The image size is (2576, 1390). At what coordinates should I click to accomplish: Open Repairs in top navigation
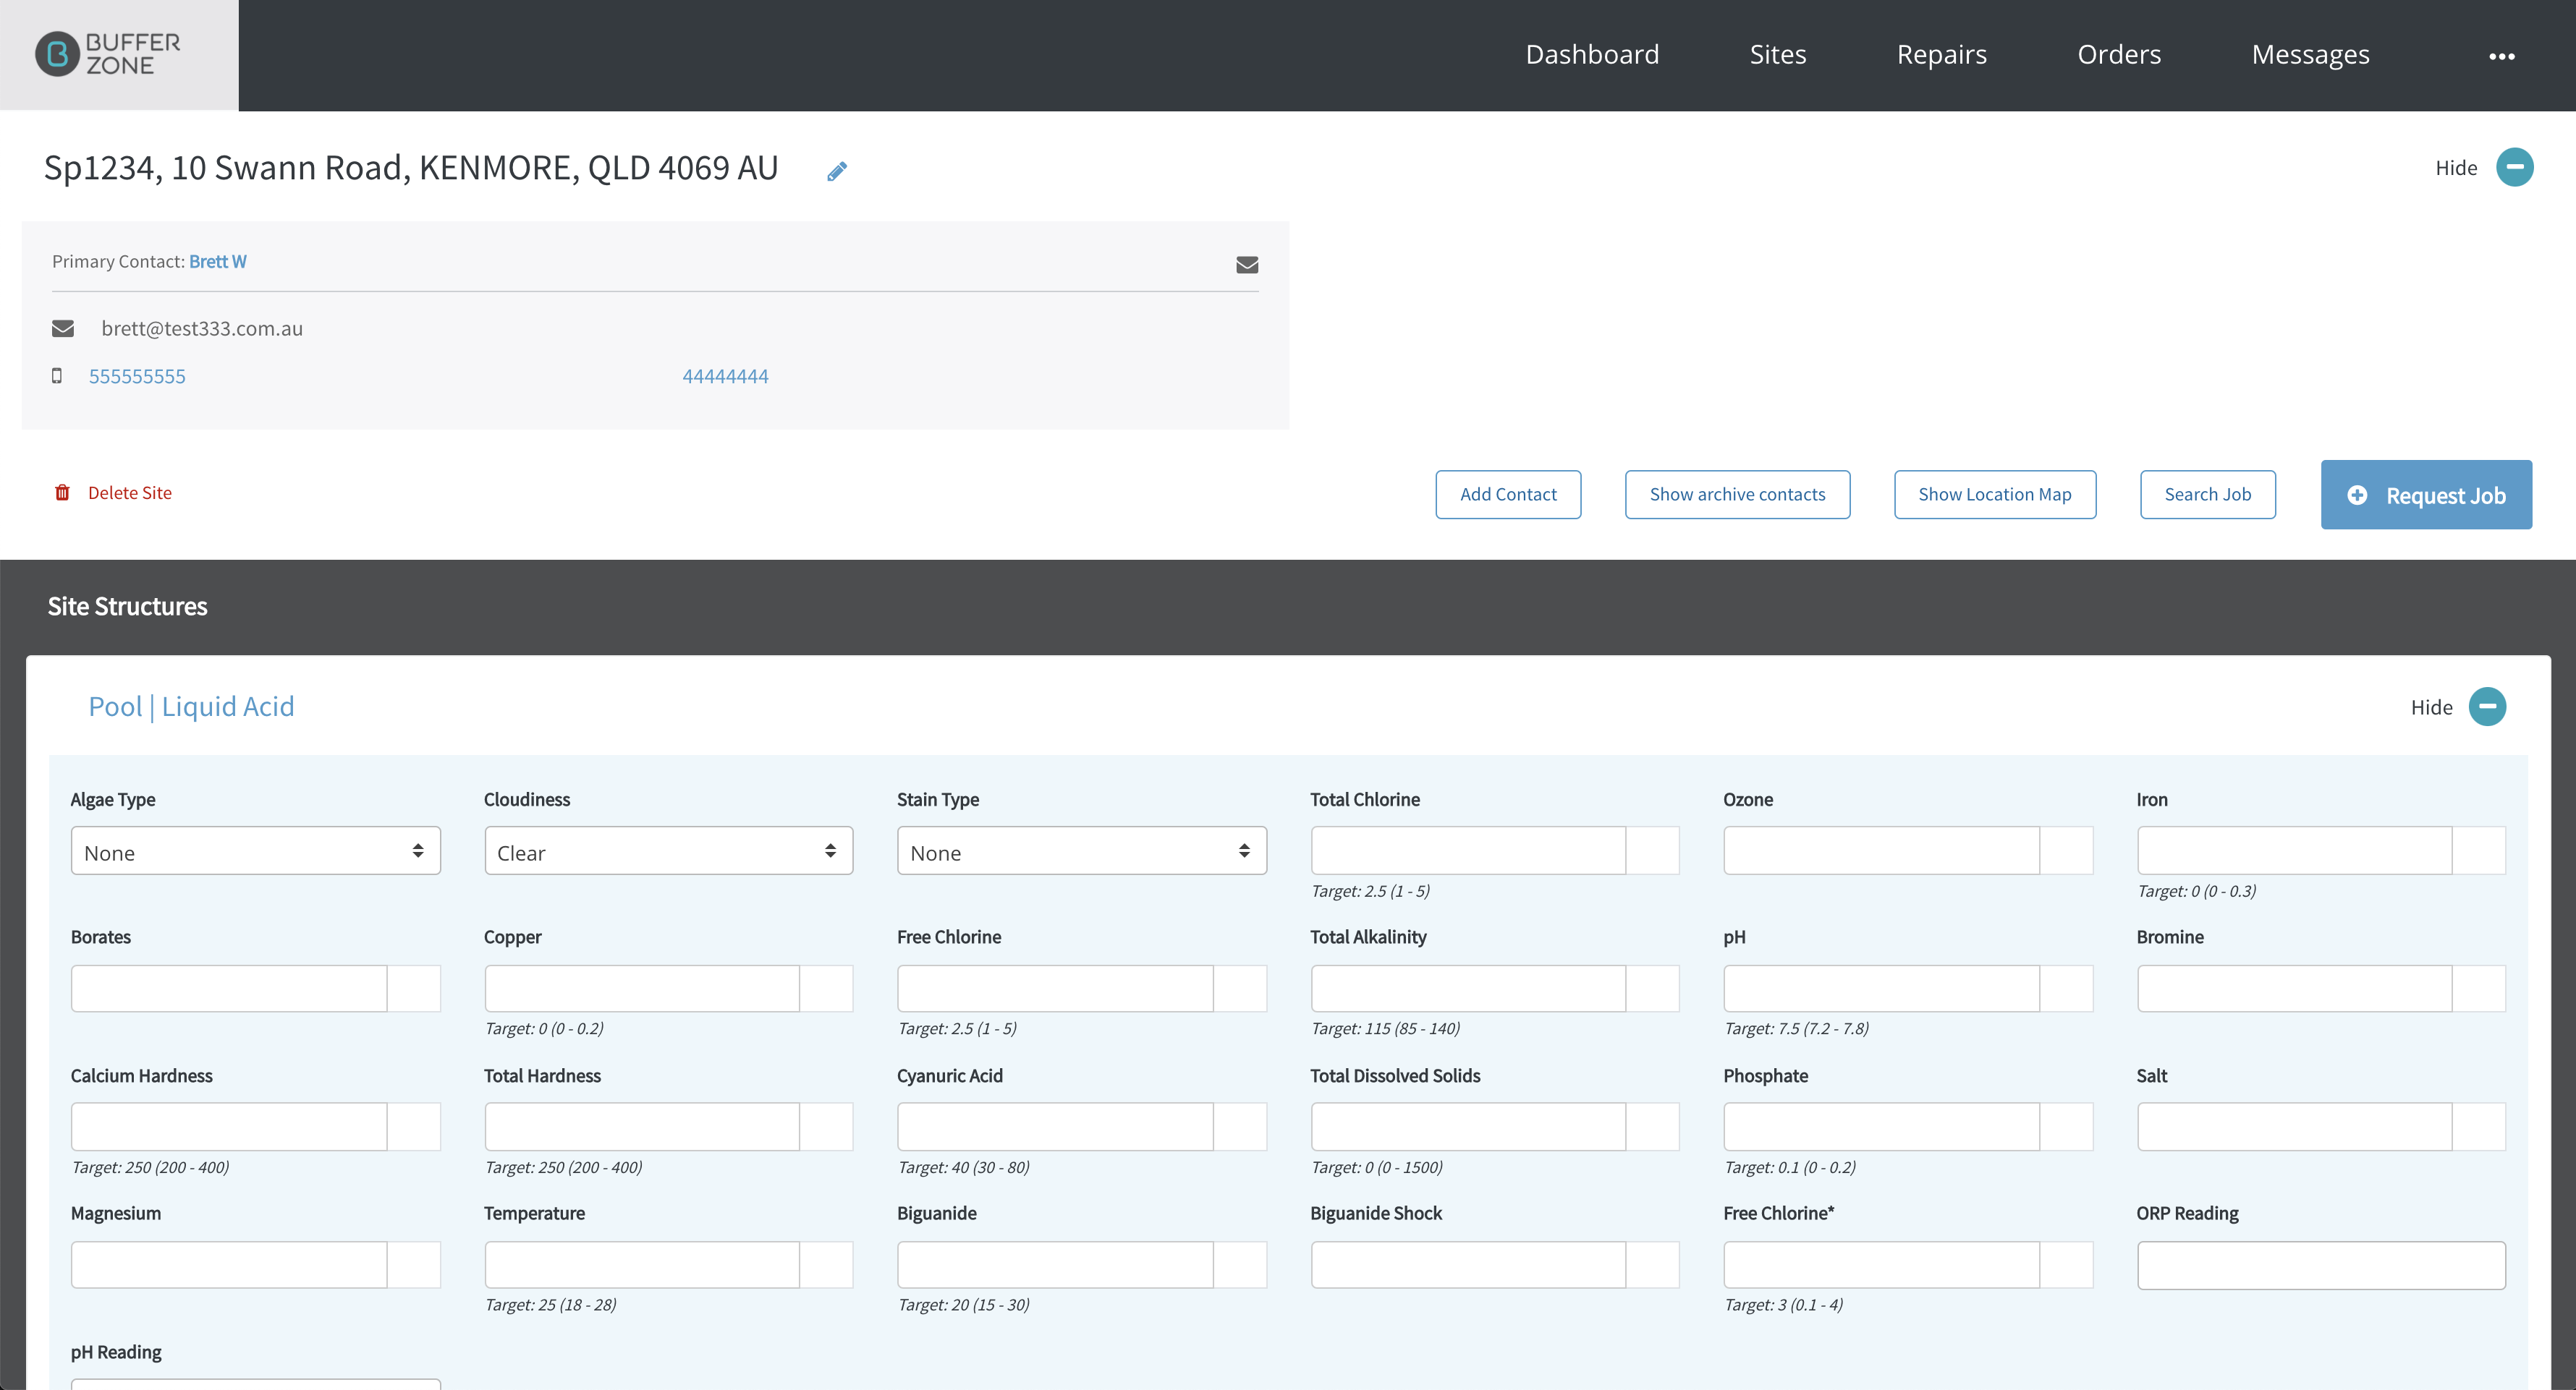(x=1942, y=54)
